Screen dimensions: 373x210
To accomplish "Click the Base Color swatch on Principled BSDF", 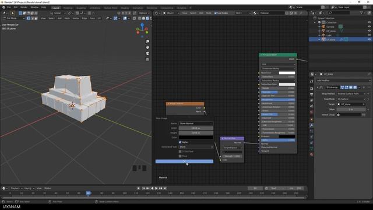I will tap(287, 73).
